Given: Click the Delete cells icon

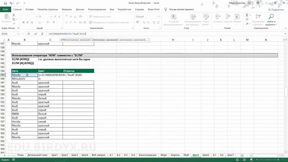Looking at the screenshot, I should point(228,17).
